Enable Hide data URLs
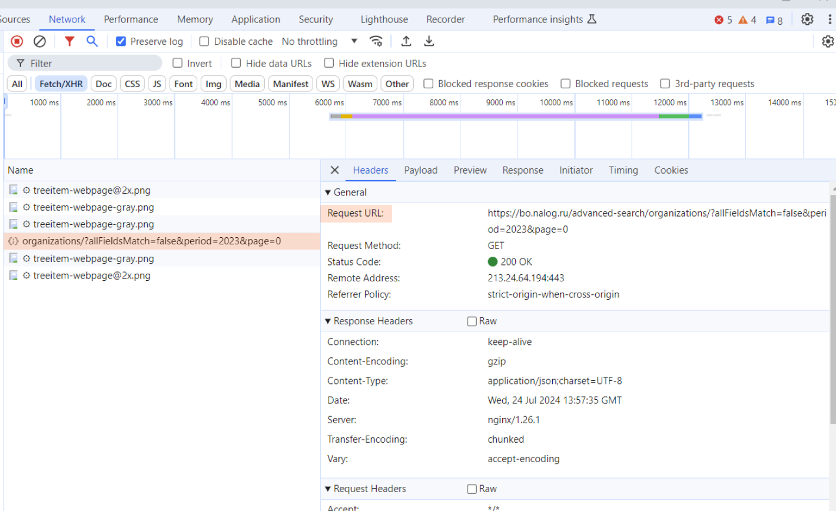 tap(236, 63)
